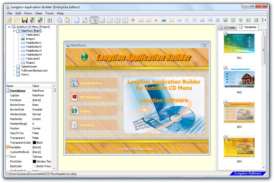274x183 pixels.
Task: Select the checkbox component in the toolbar
Action: 233,20
